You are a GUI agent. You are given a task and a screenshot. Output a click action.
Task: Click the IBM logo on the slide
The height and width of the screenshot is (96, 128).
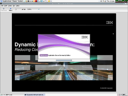109,23
